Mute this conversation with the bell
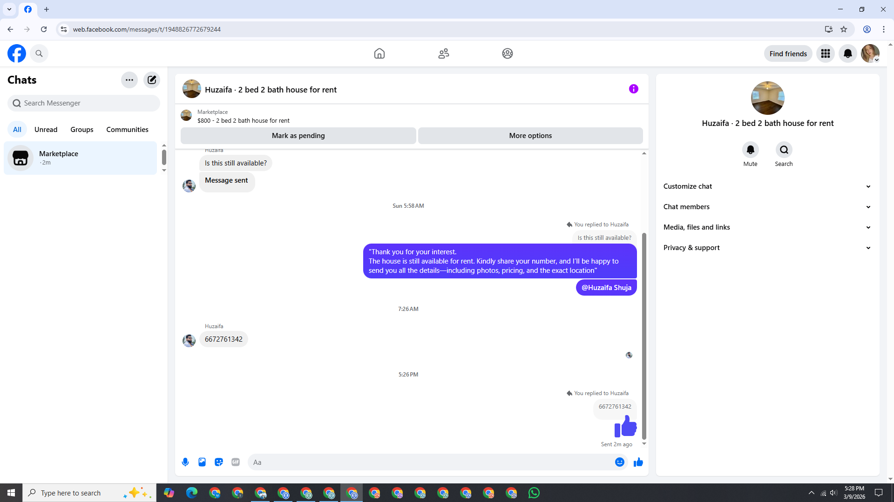 click(750, 150)
